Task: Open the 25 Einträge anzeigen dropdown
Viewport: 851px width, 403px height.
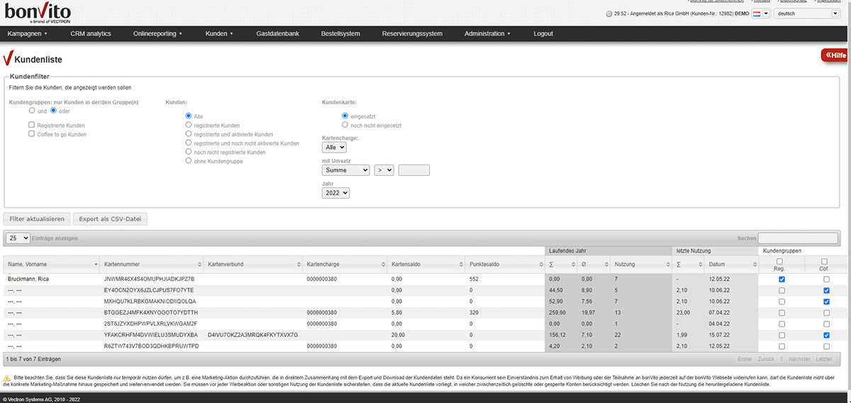Action: pyautogui.click(x=18, y=238)
